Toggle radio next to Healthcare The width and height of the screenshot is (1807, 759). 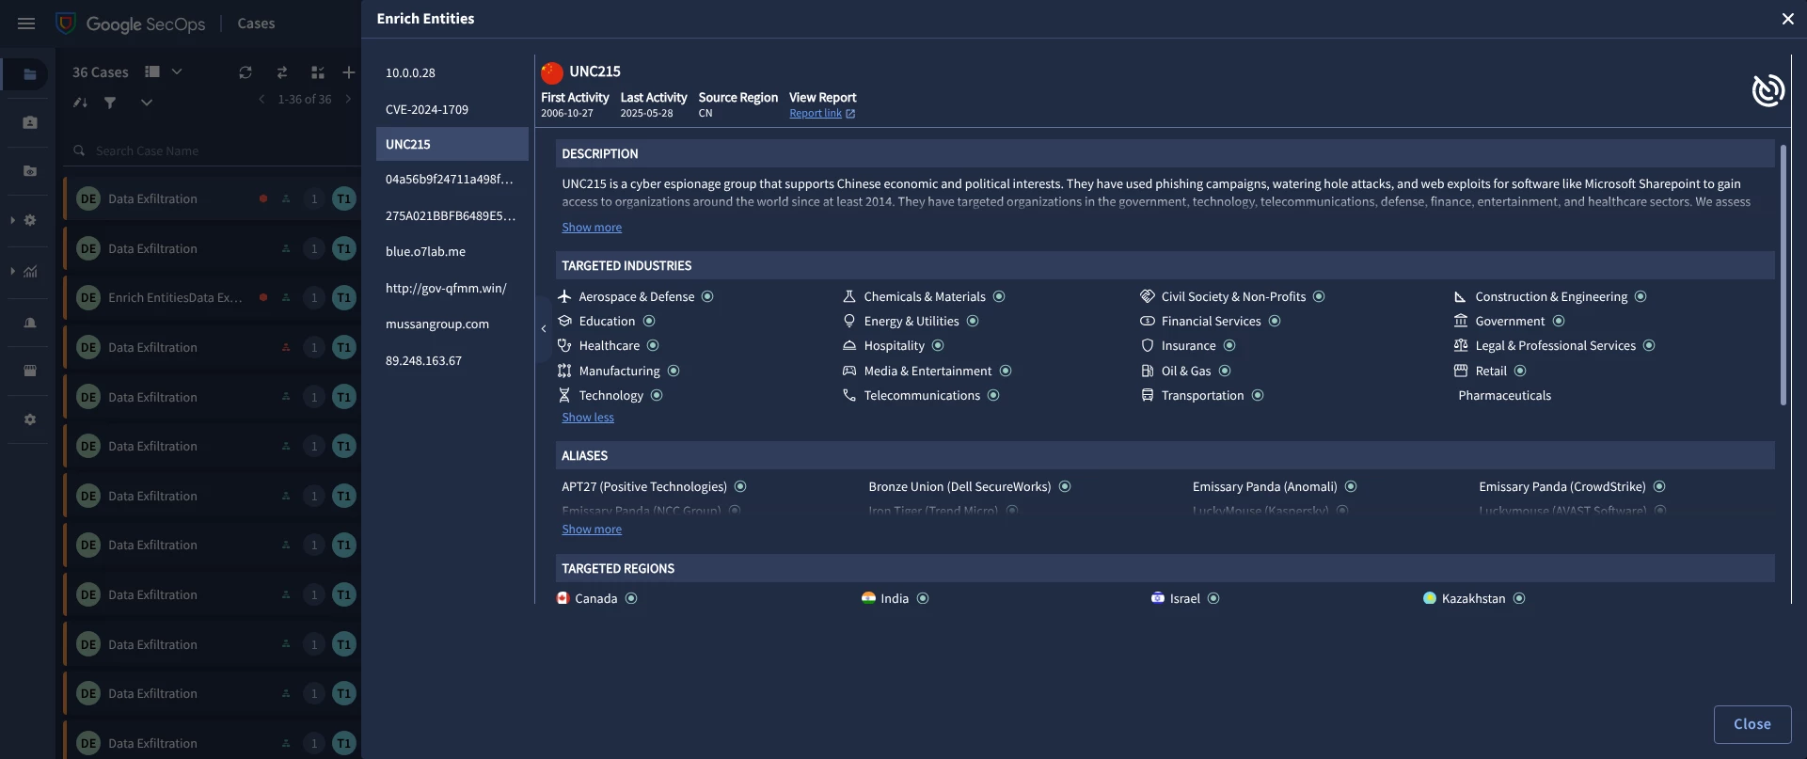(x=653, y=345)
